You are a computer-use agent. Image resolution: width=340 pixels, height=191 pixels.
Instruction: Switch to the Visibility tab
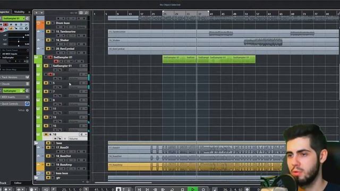[x=19, y=12]
